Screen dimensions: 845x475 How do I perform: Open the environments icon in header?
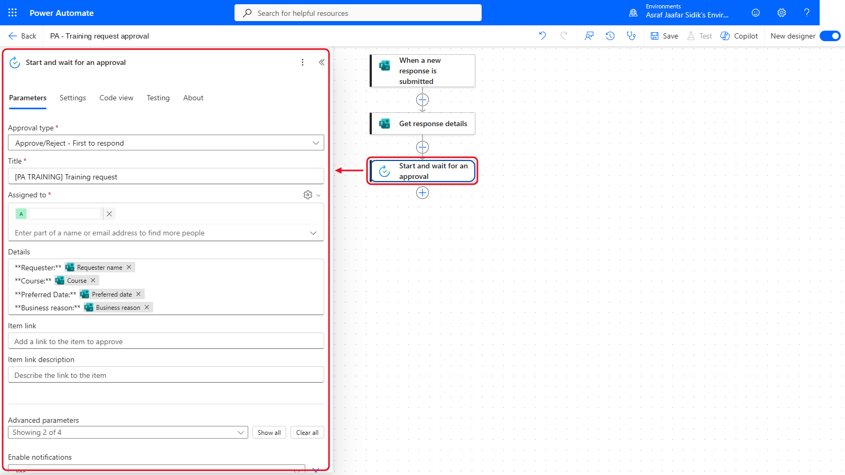point(633,13)
